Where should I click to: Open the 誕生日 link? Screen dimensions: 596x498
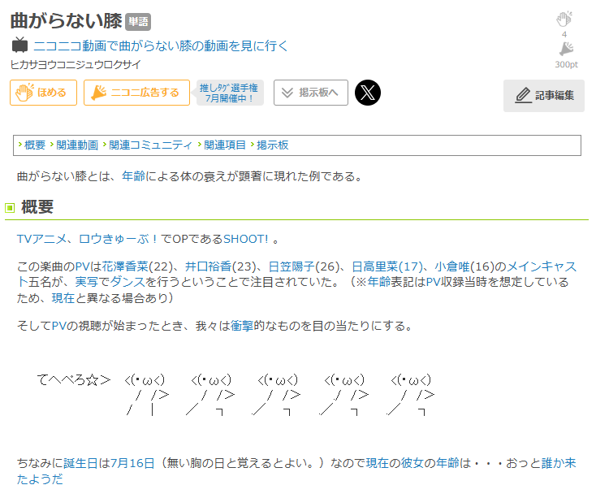pos(80,463)
